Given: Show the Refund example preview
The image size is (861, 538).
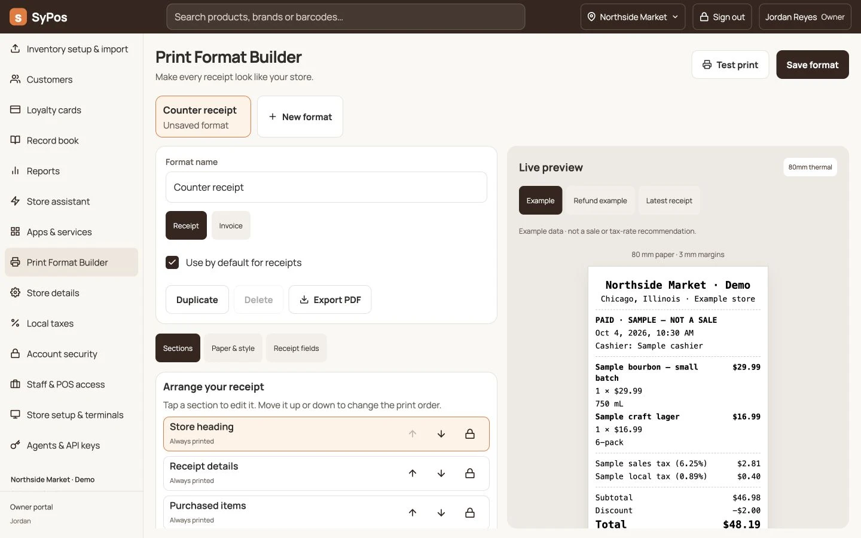Looking at the screenshot, I should tap(600, 200).
